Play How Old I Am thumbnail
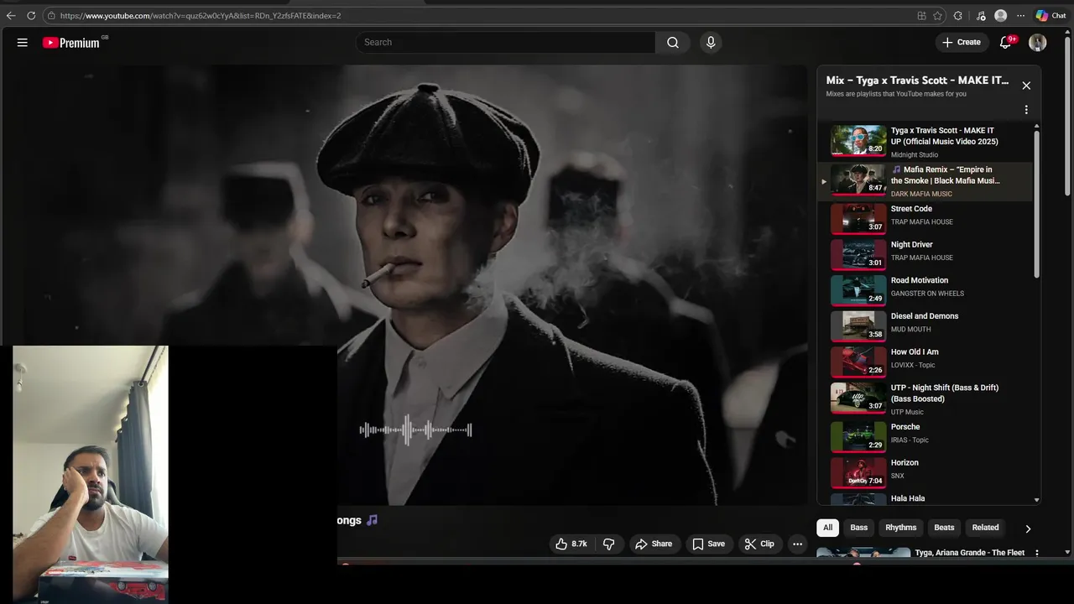Viewport: 1074px width, 604px height. (x=858, y=362)
